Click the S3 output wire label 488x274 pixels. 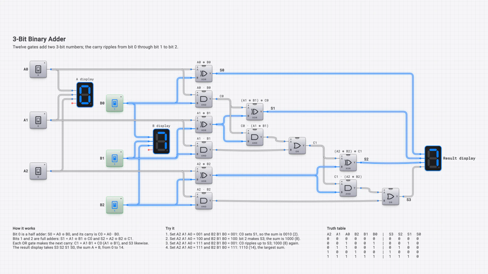pos(409,200)
